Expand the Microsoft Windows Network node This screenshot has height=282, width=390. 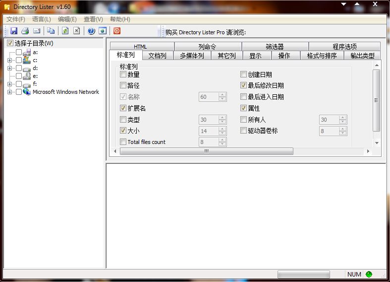click(9, 92)
